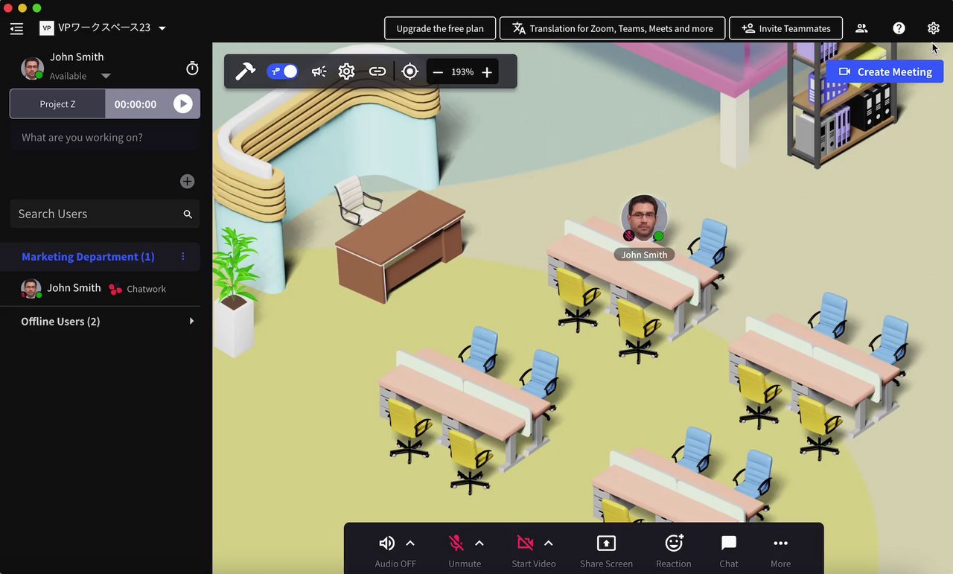Viewport: 953px width, 574px height.
Task: Click the 193% zoom level value
Action: pos(462,72)
